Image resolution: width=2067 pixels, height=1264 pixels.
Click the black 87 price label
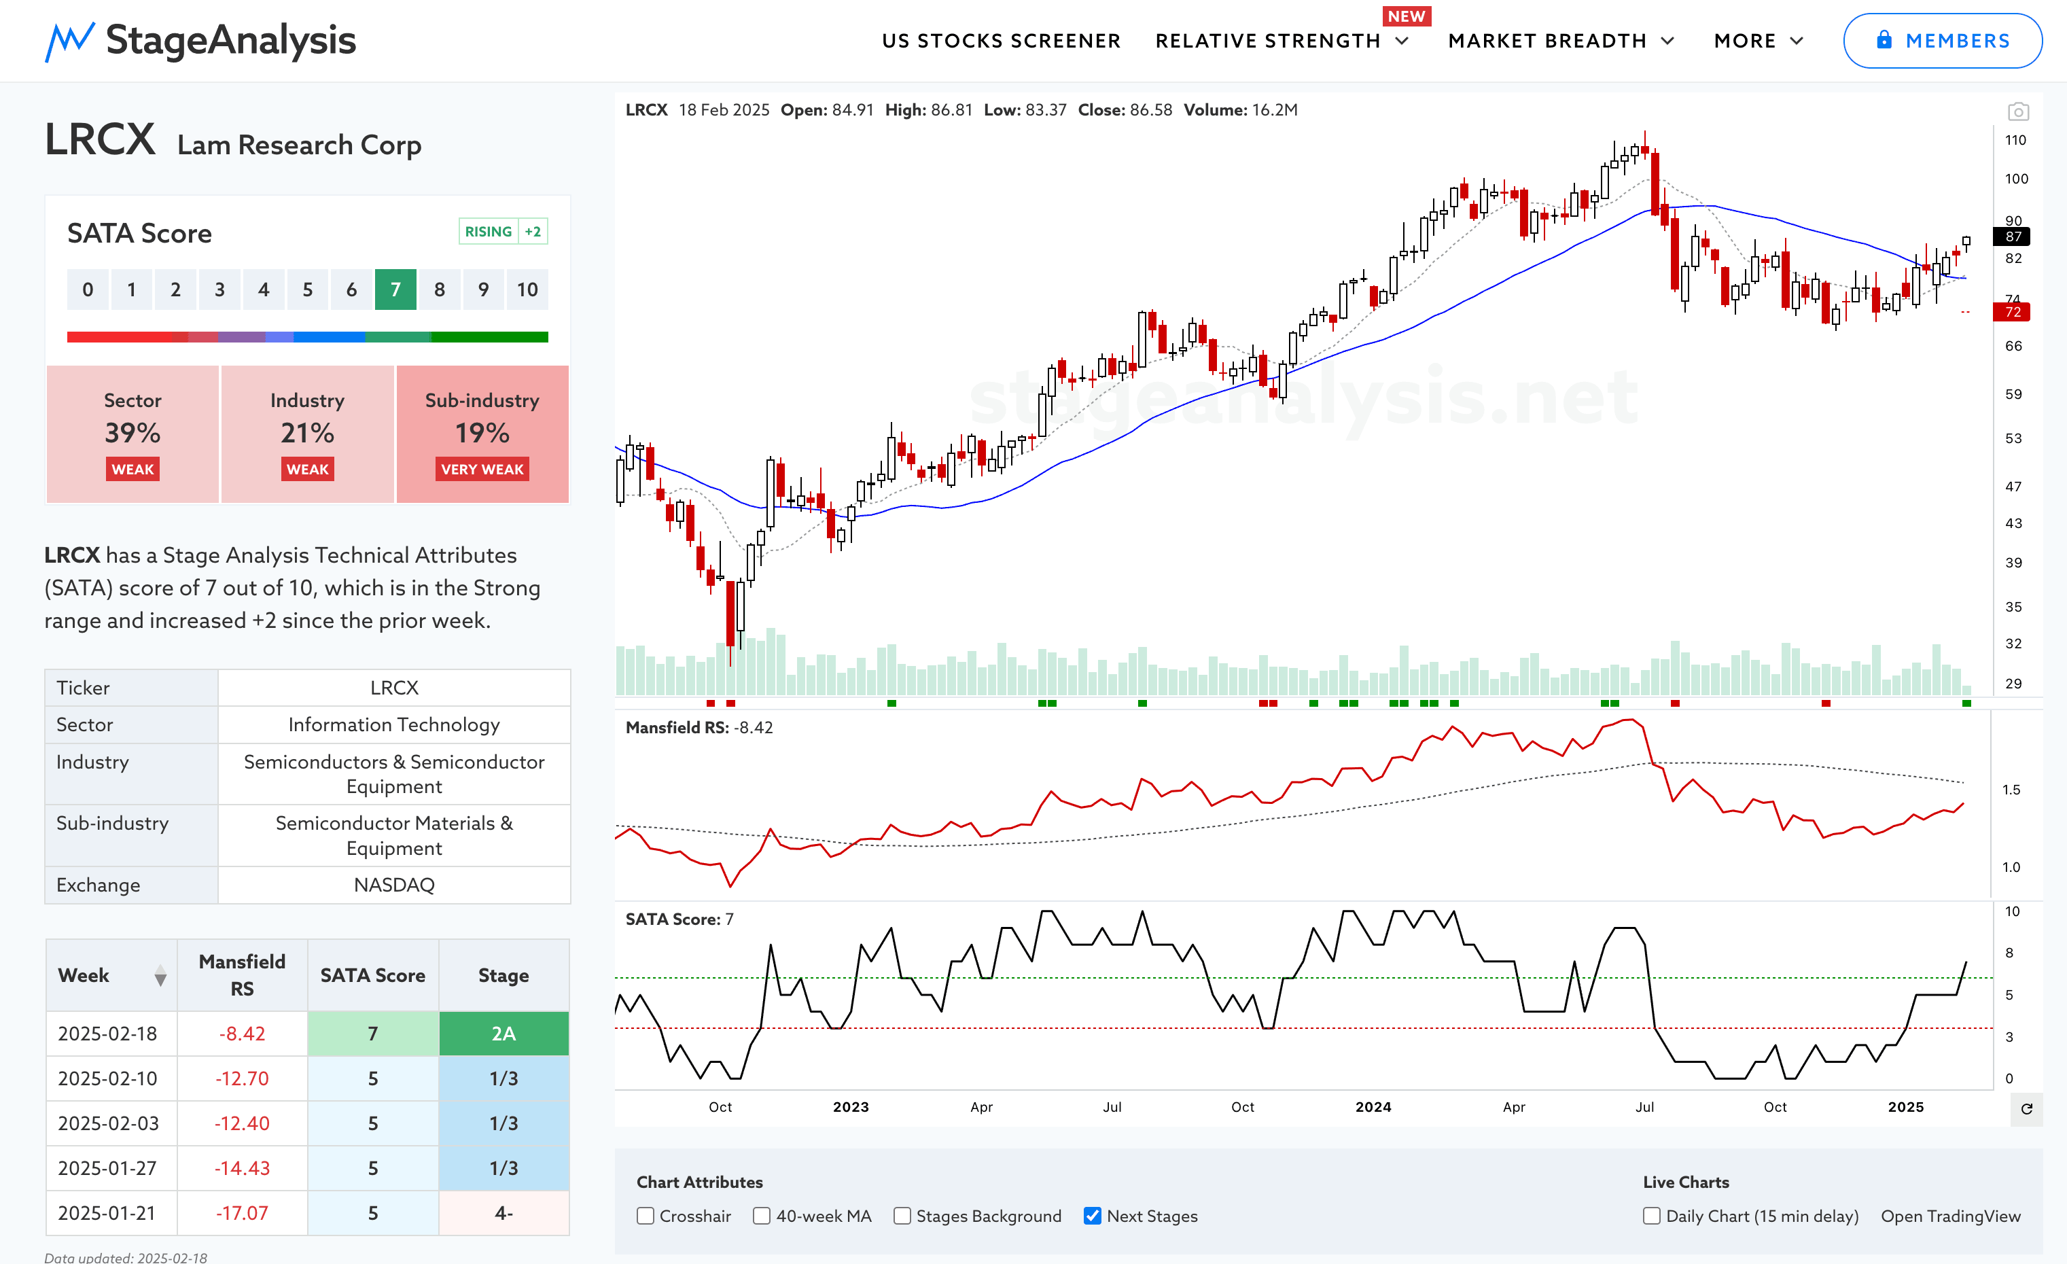(x=2012, y=236)
